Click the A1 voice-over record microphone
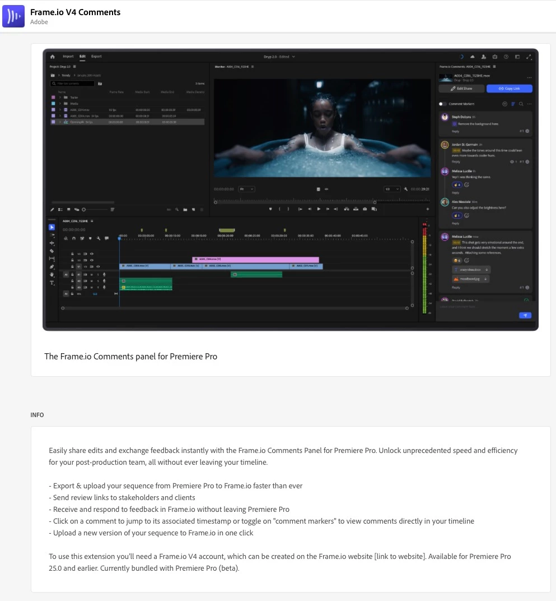The width and height of the screenshot is (556, 601). coord(104,275)
